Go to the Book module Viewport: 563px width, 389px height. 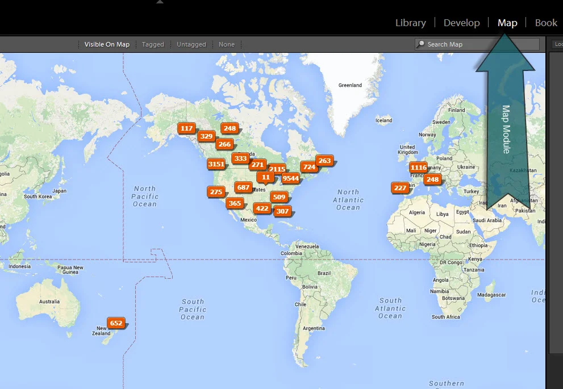tap(546, 23)
